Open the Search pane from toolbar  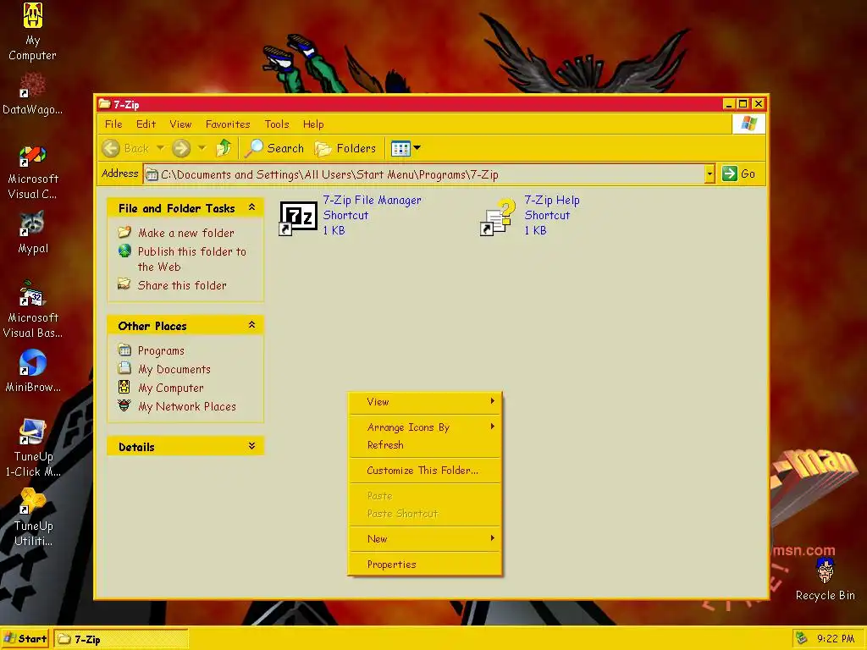tap(275, 148)
